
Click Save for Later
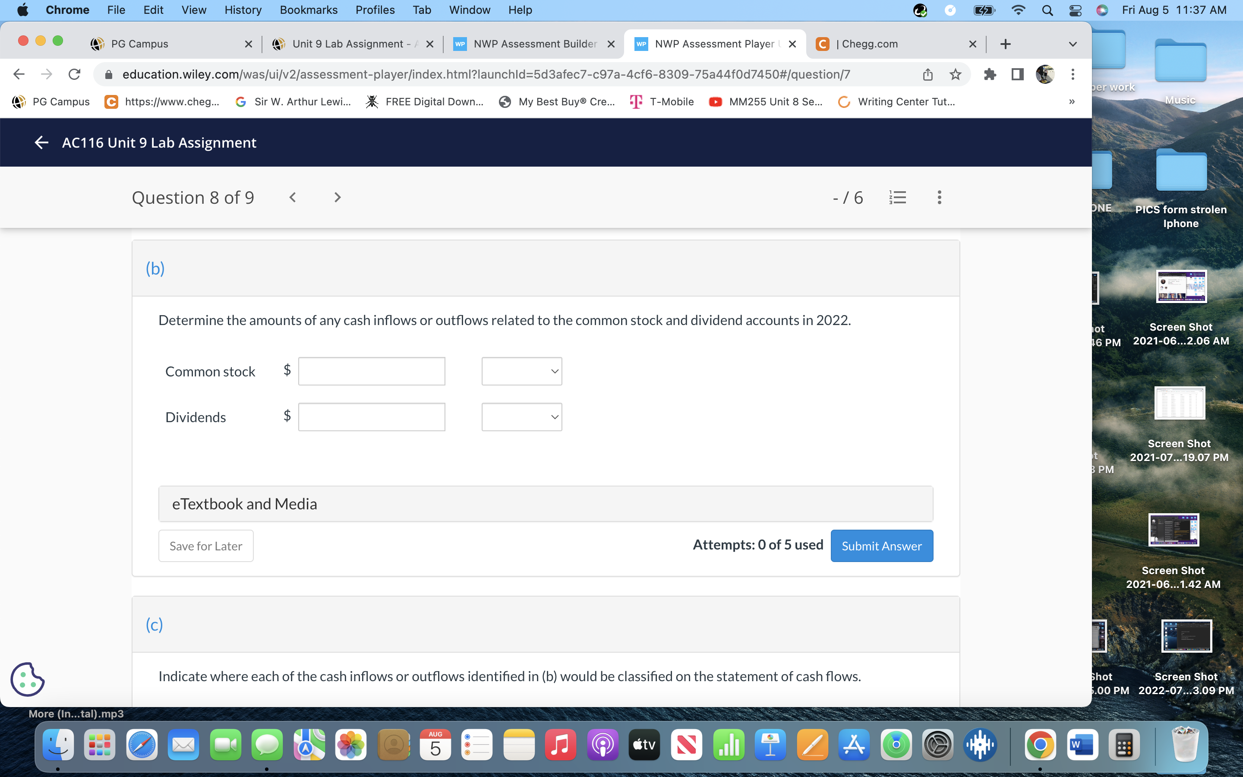coord(205,545)
